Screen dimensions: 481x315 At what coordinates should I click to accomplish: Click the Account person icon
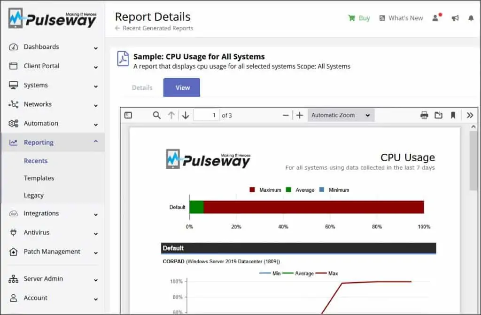13,298
